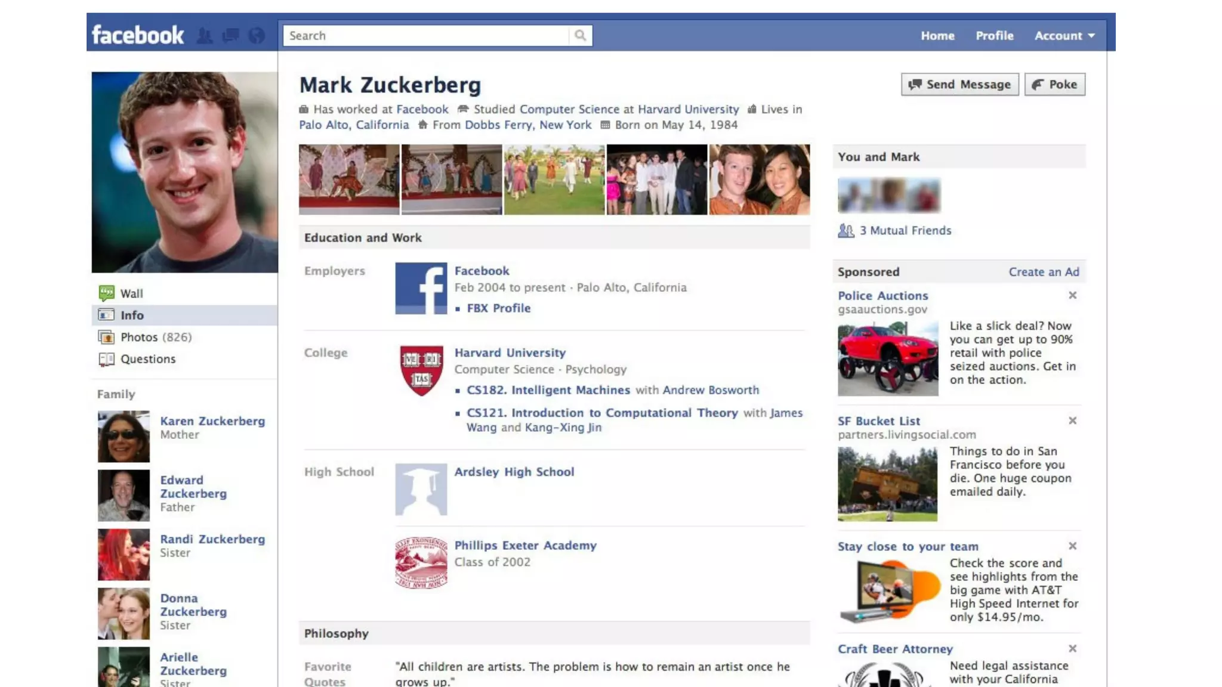Click the Send Message button
The width and height of the screenshot is (1222, 687).
[959, 85]
